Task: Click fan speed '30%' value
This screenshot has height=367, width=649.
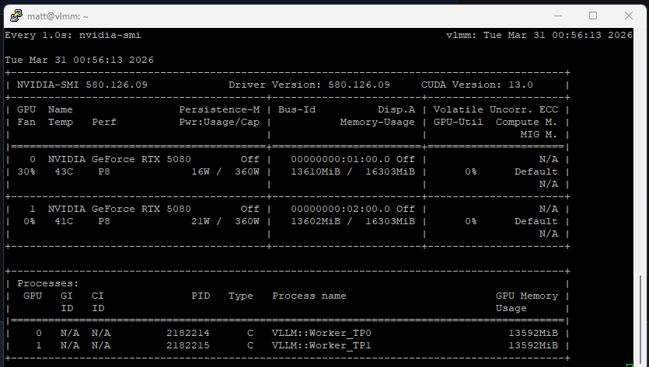Action: pos(26,171)
